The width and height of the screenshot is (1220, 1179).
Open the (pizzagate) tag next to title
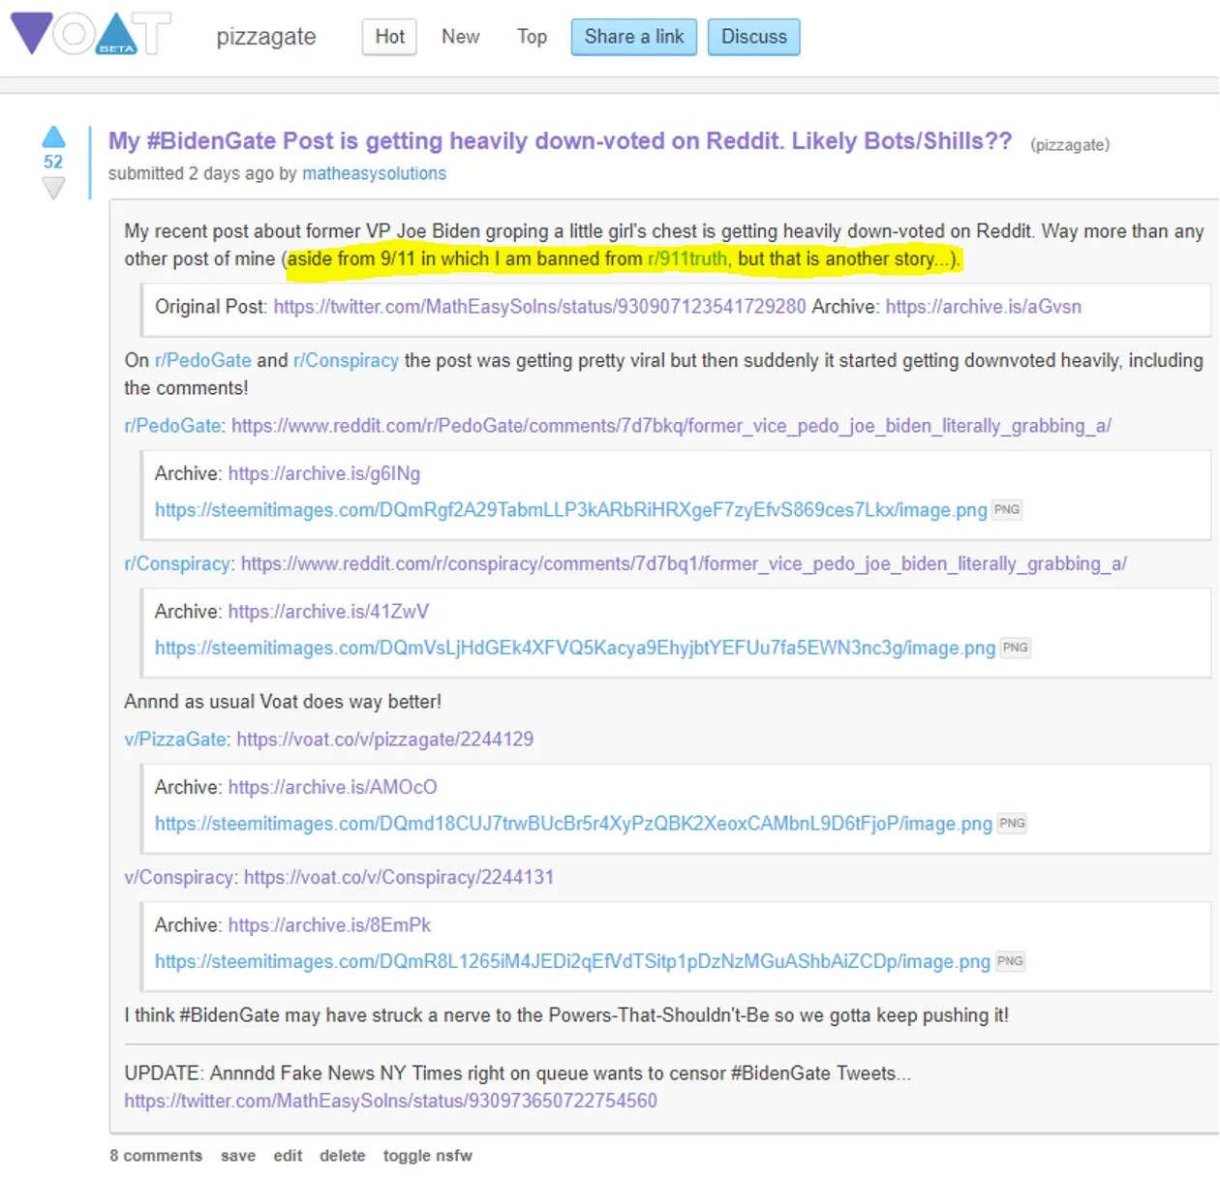(1070, 145)
